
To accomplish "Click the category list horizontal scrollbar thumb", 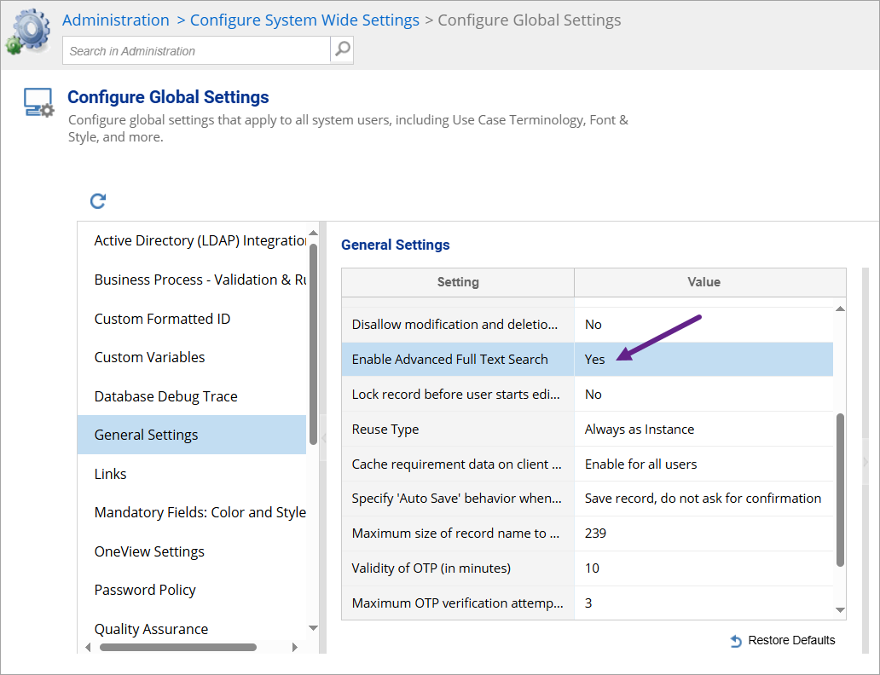I will tap(178, 648).
